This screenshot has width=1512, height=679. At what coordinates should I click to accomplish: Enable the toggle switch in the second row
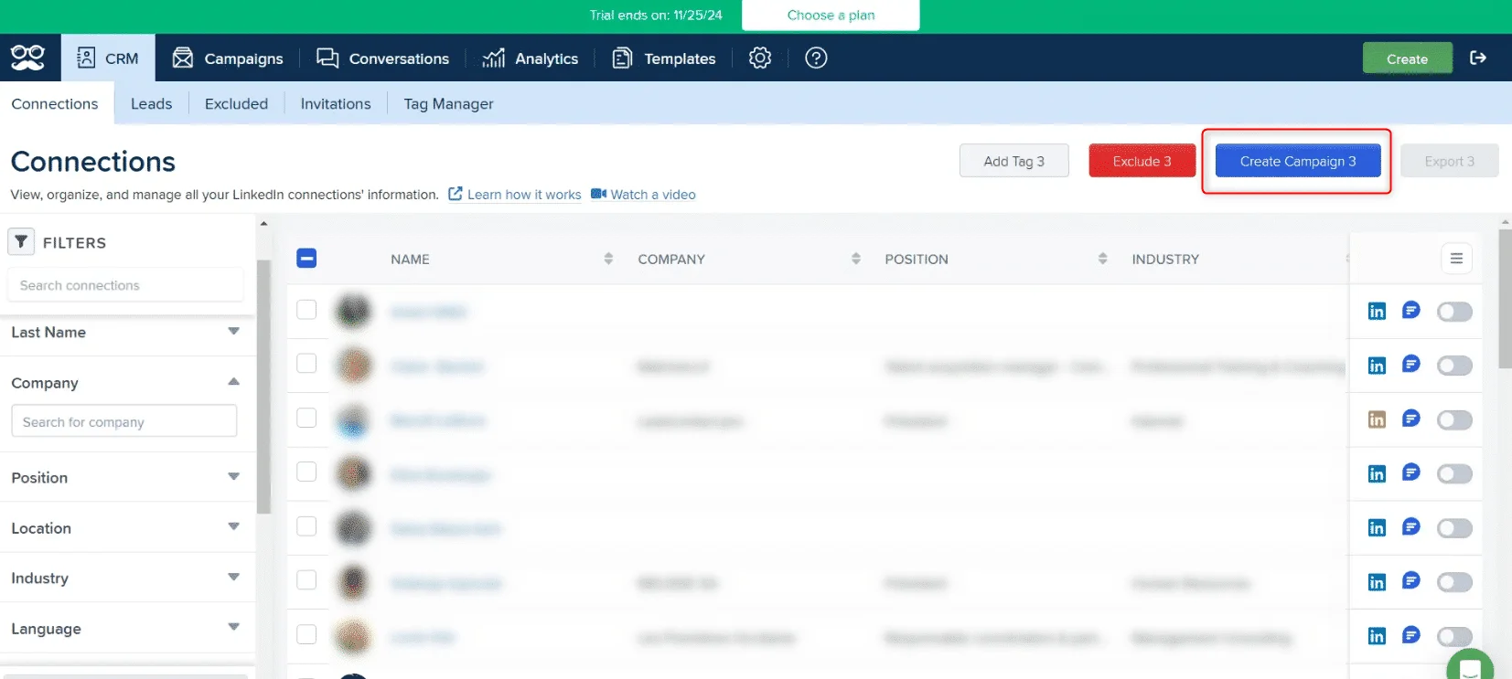tap(1454, 366)
